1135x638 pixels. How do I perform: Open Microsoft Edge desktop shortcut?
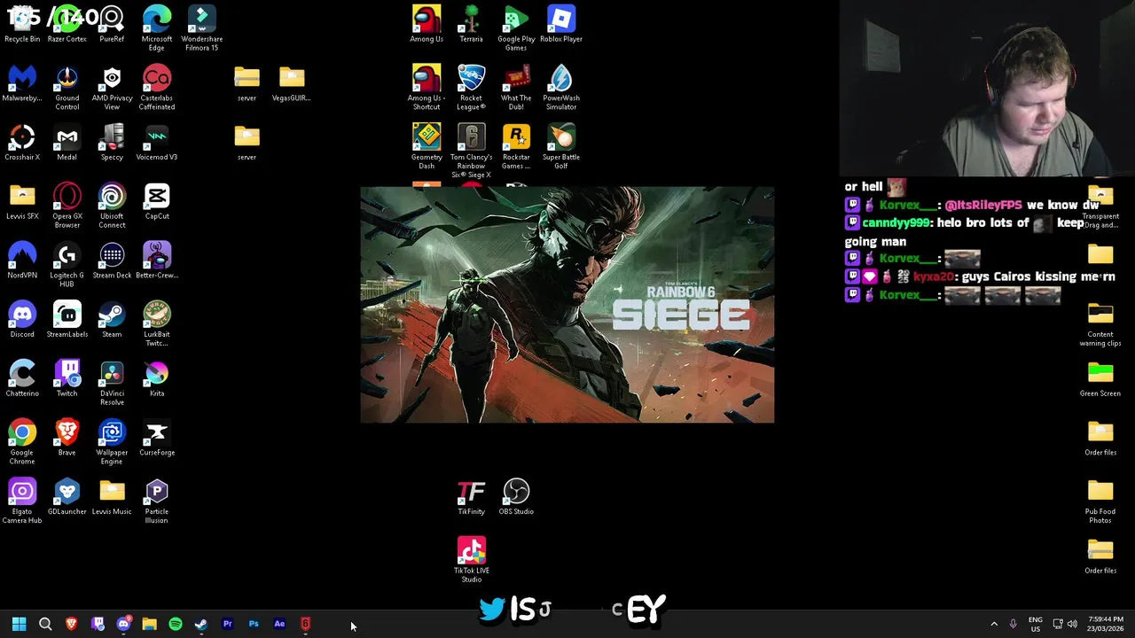coord(157,27)
